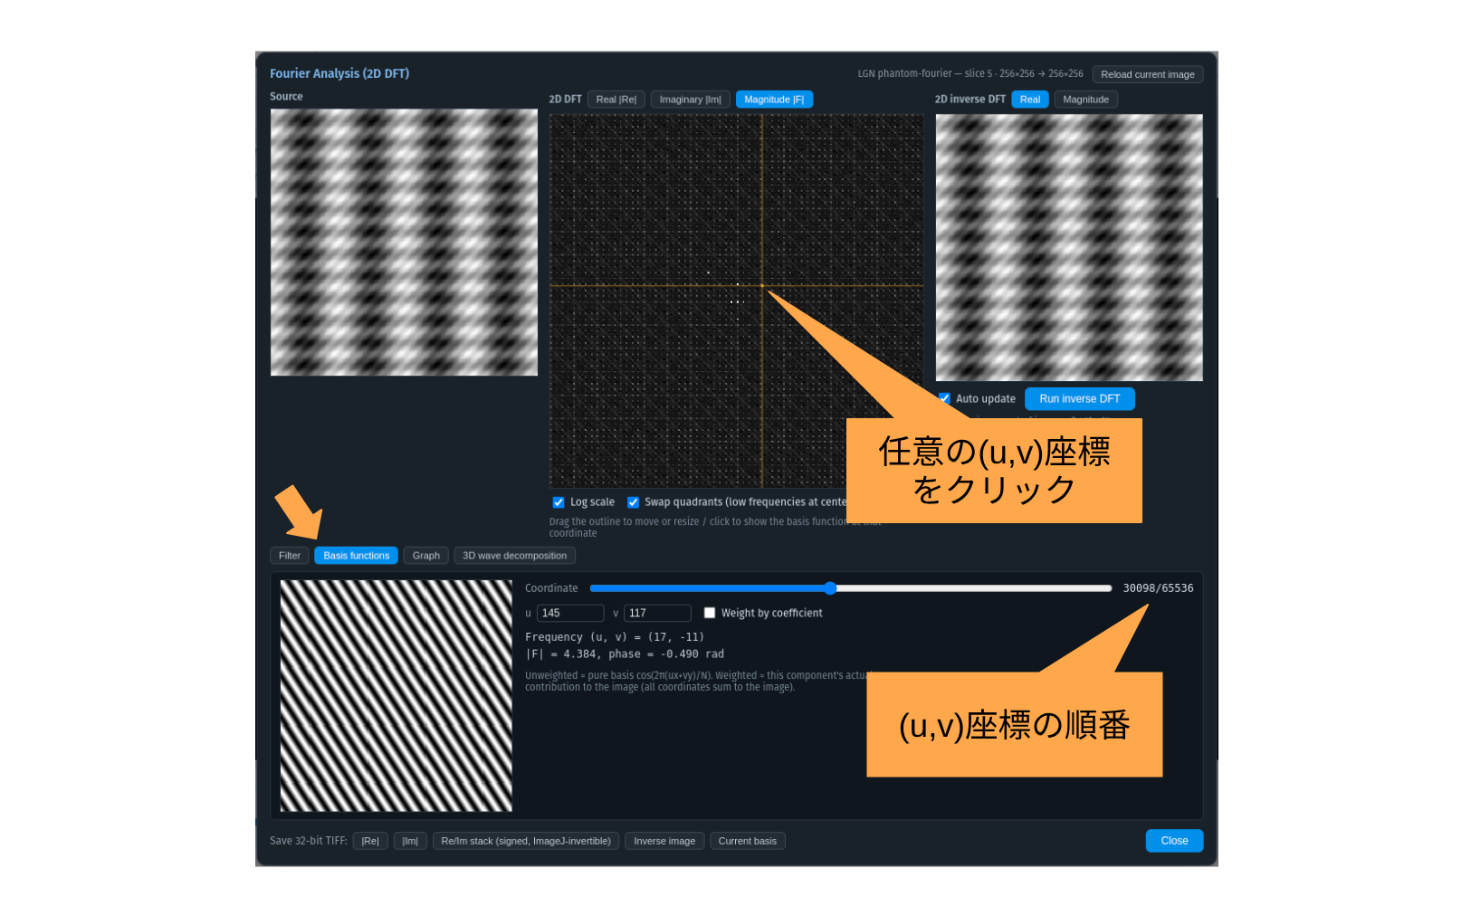The image size is (1471, 916).
Task: Toggle the Swap quadrants checkbox
Action: click(x=633, y=502)
